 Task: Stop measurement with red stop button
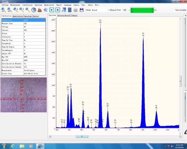[x=58, y=10]
